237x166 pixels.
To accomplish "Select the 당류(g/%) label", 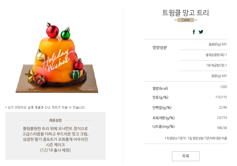I will coord(160,97).
